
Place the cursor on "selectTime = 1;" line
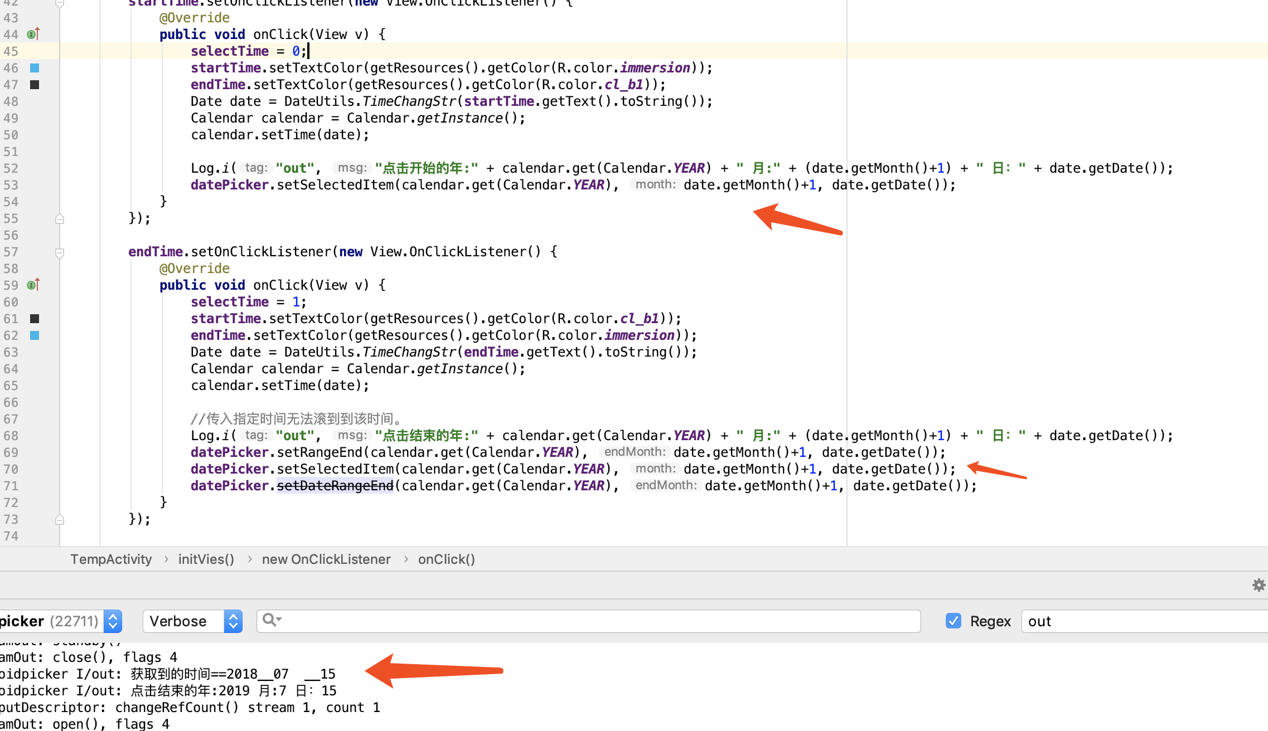(249, 302)
